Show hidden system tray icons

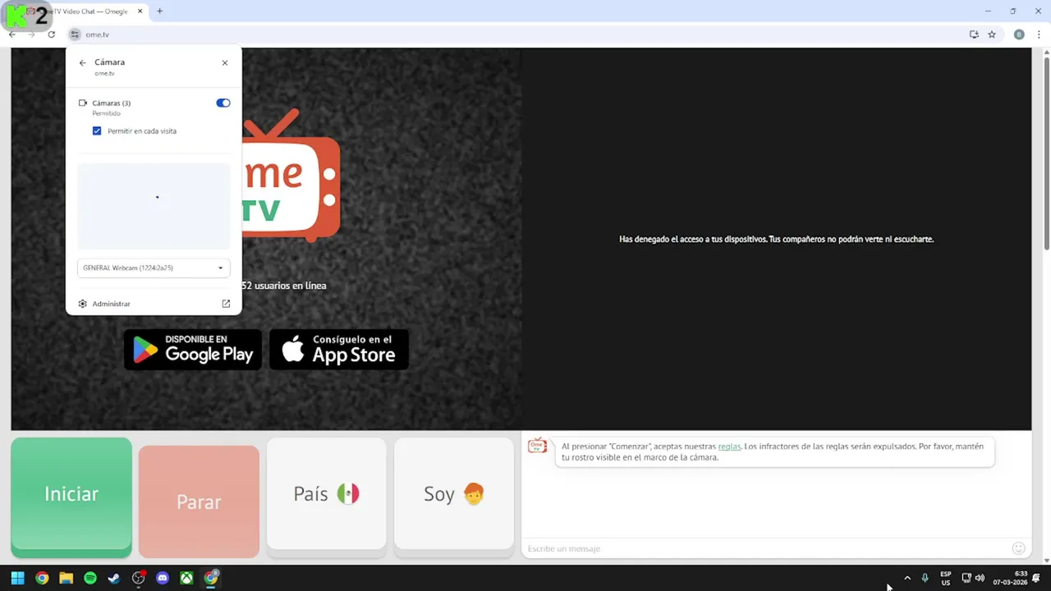[x=907, y=578]
